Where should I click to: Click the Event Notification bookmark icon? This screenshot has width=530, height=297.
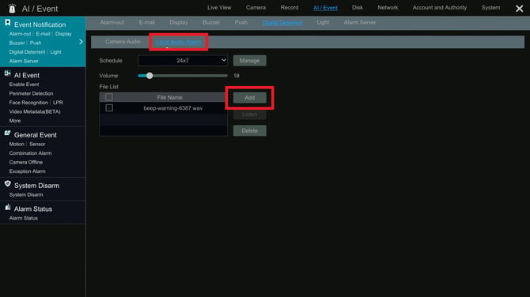coord(7,23)
